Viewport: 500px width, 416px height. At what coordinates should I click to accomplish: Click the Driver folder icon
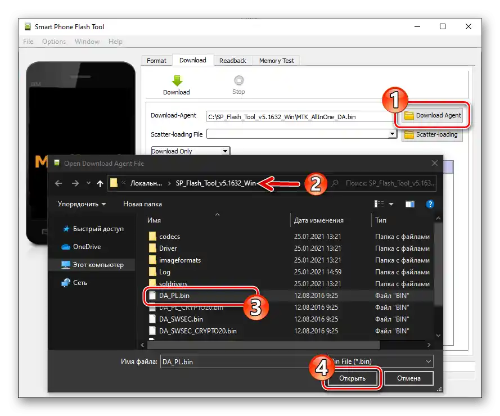[x=152, y=248]
